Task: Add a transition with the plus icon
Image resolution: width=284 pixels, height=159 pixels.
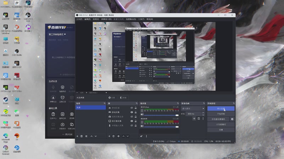Action: click(x=194, y=119)
